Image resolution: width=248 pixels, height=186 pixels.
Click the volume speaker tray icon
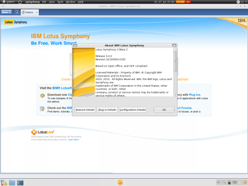tap(219, 182)
